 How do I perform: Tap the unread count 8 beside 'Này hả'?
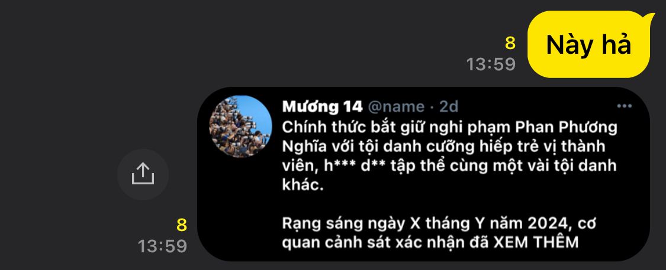pyautogui.click(x=510, y=43)
